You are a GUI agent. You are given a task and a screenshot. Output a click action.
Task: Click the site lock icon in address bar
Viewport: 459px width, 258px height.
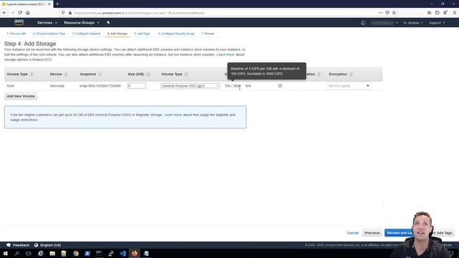[x=70, y=13]
